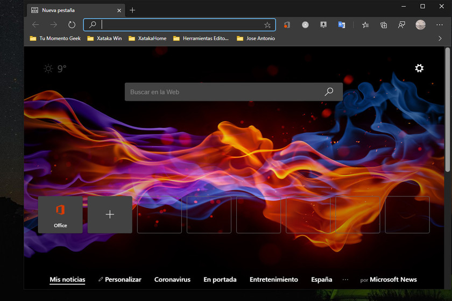Open the Google Translate extension
This screenshot has height=301, width=452.
coord(341,25)
